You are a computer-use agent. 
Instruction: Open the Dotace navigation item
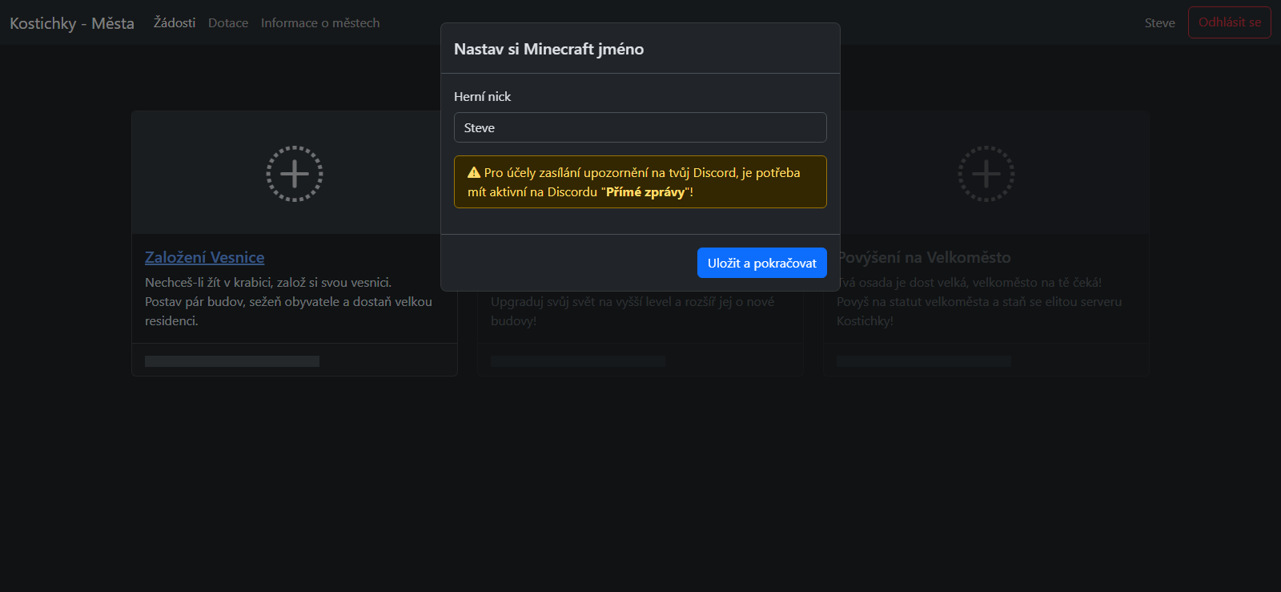(x=228, y=22)
